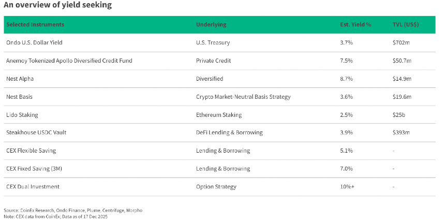Image resolution: width=445 pixels, height=224 pixels.
Task: Select the DeFi Lending & Borrowing cell
Action: coord(229,132)
